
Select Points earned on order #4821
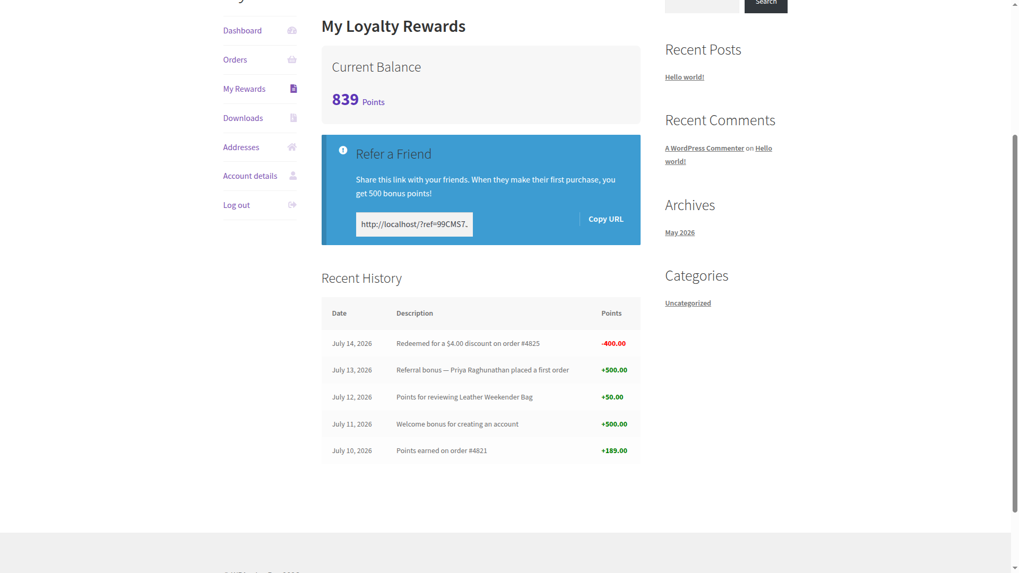(x=442, y=451)
